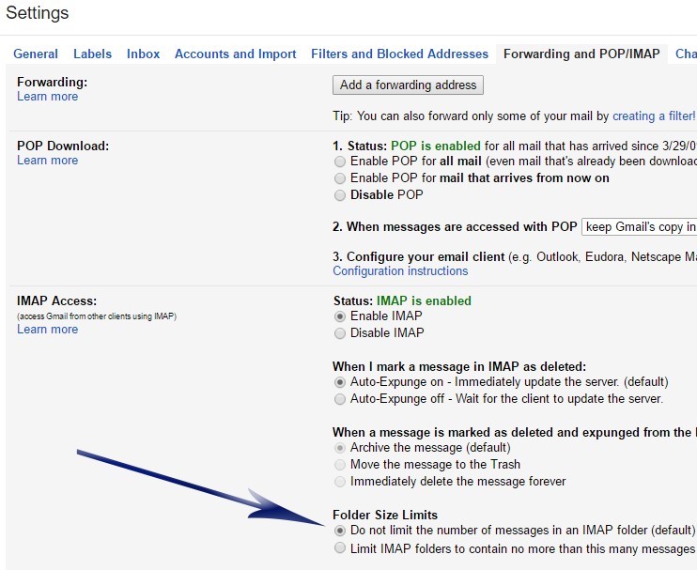
Task: Select the Enable IMAP radio button
Action: click(340, 317)
